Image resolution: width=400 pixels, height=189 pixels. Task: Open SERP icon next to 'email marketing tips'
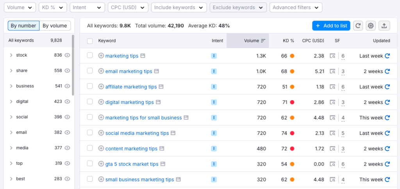pos(156,71)
